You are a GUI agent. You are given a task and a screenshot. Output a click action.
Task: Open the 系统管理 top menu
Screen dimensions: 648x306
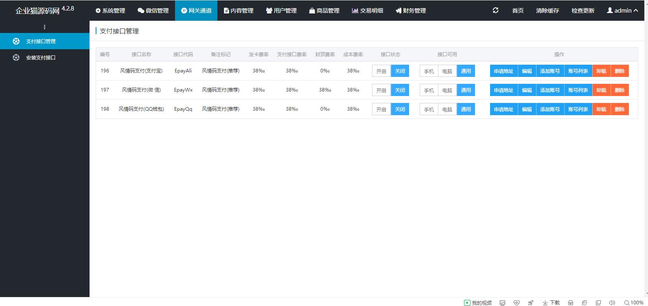[x=110, y=11]
